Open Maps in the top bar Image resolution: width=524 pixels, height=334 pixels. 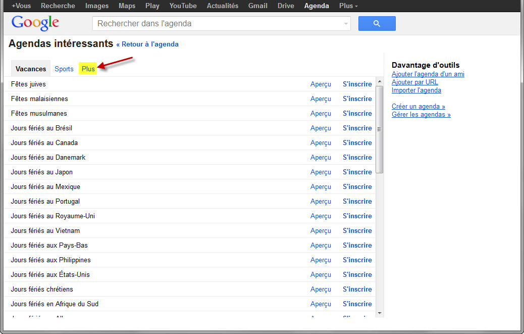tap(127, 6)
